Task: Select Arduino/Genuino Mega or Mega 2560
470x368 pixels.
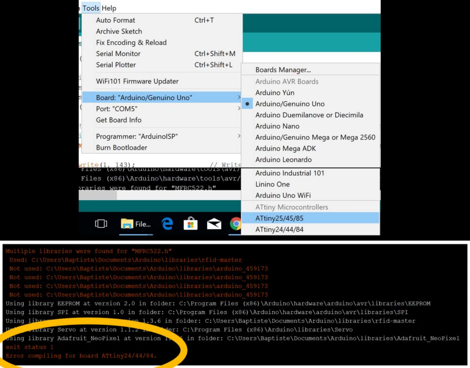Action: coord(311,137)
